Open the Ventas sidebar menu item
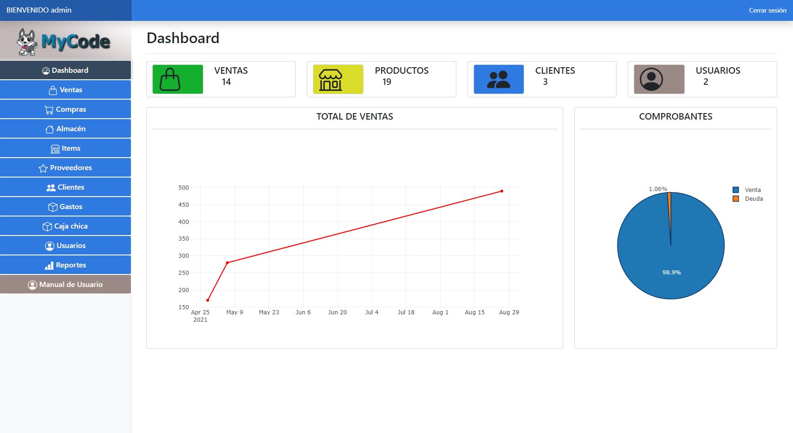The image size is (793, 433). click(x=65, y=90)
